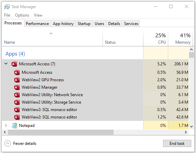Close the Task Manager window
This screenshot has width=196, height=153.
click(187, 6)
